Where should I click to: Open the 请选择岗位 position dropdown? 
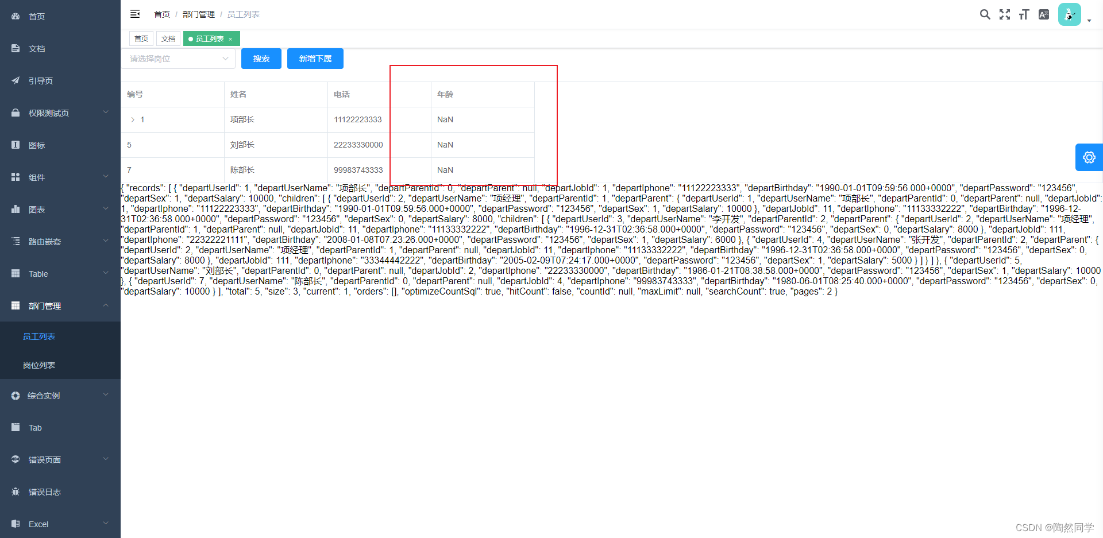[178, 59]
